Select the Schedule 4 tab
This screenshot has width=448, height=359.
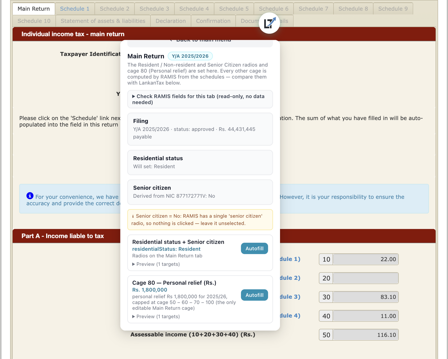point(194,9)
